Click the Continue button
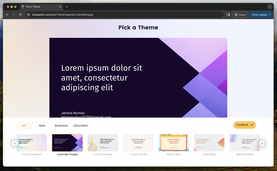Image resolution: width=277 pixels, height=171 pixels. tap(245, 125)
